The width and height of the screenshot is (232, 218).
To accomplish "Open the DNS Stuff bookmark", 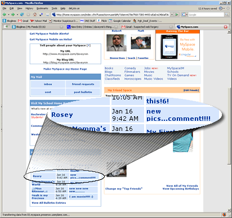I will [87, 21].
